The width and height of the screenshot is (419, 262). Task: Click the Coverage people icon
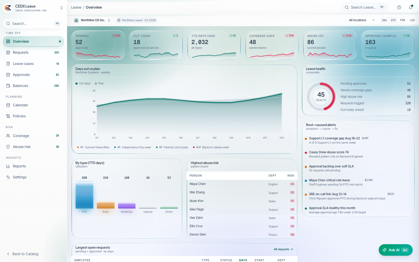pyautogui.click(x=8, y=136)
